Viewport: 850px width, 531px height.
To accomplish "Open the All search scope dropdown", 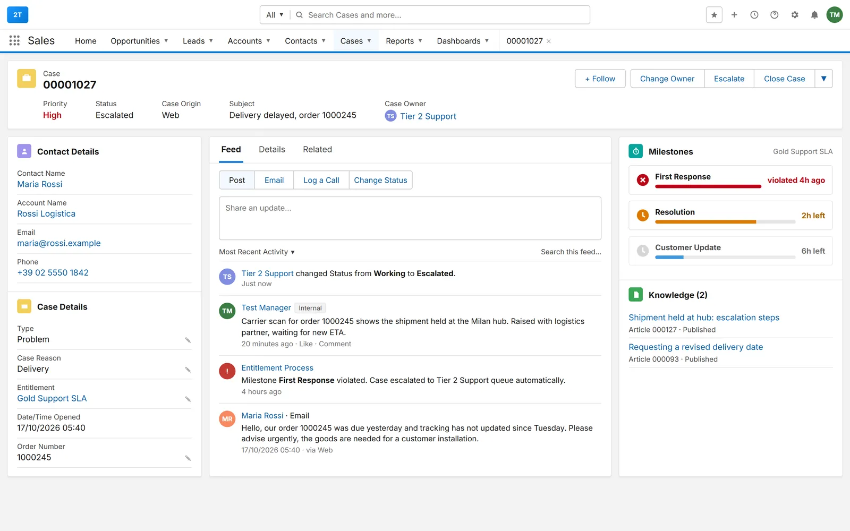I will pos(275,15).
